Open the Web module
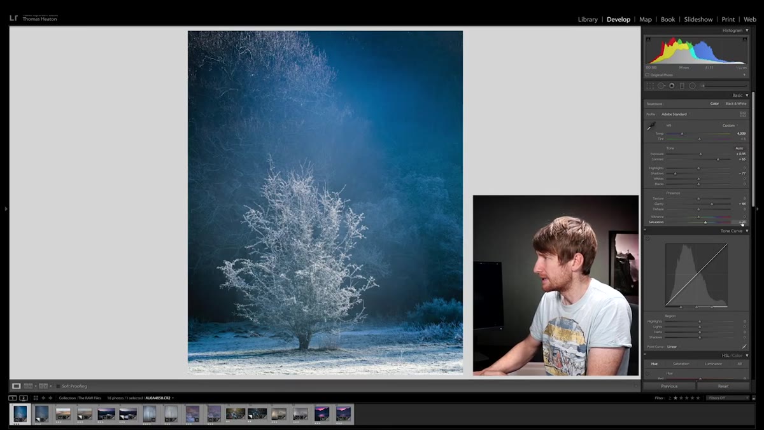Image resolution: width=764 pixels, height=430 pixels. point(750,19)
